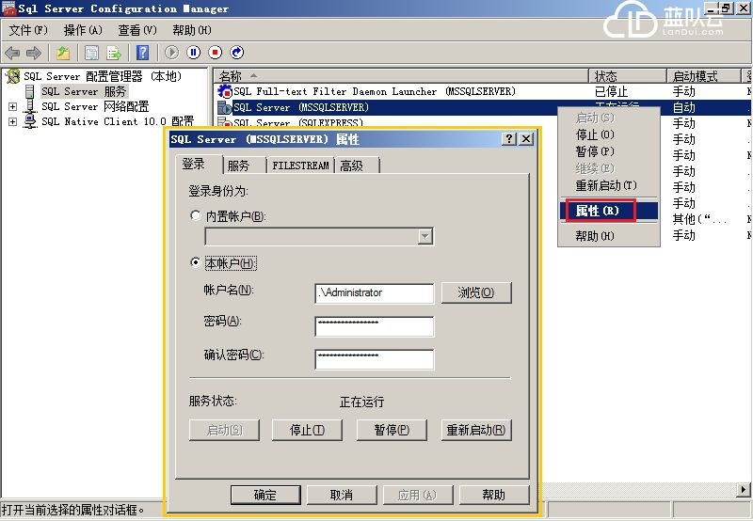Click the 停止(T) button in dialog
Image resolution: width=753 pixels, height=521 pixels.
pos(308,430)
